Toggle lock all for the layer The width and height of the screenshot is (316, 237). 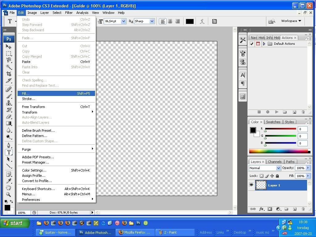point(277,176)
